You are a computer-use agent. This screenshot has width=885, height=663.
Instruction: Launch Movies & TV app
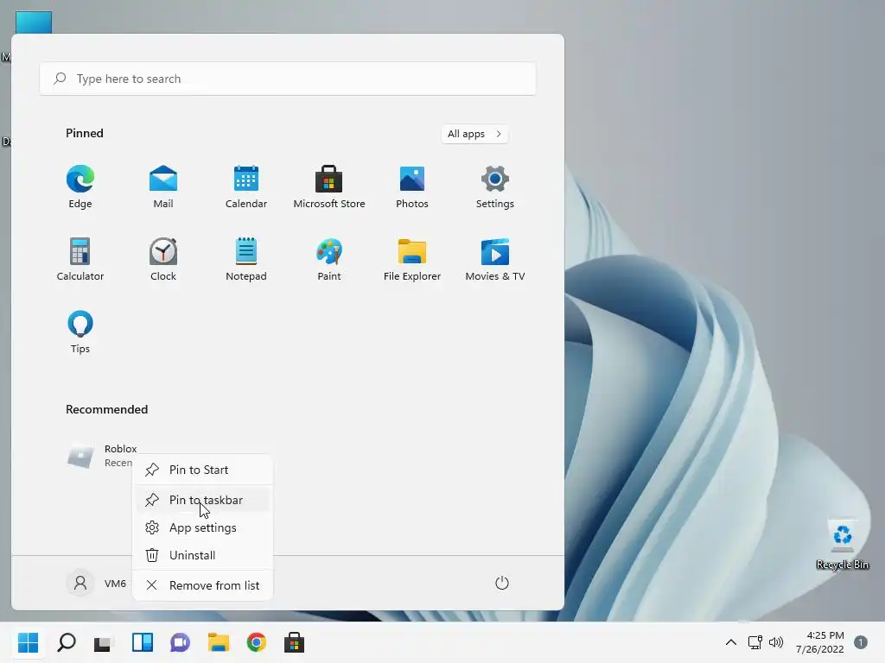[x=495, y=259]
